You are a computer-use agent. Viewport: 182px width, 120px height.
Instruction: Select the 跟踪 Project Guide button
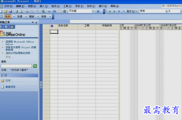32,17
